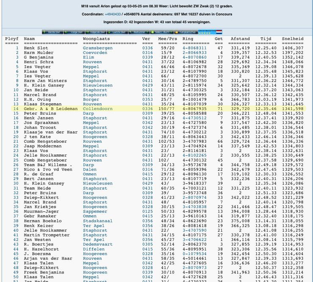Open Nieuwleusen link in row 9
Screen dimensions: 313x282
point(97,86)
